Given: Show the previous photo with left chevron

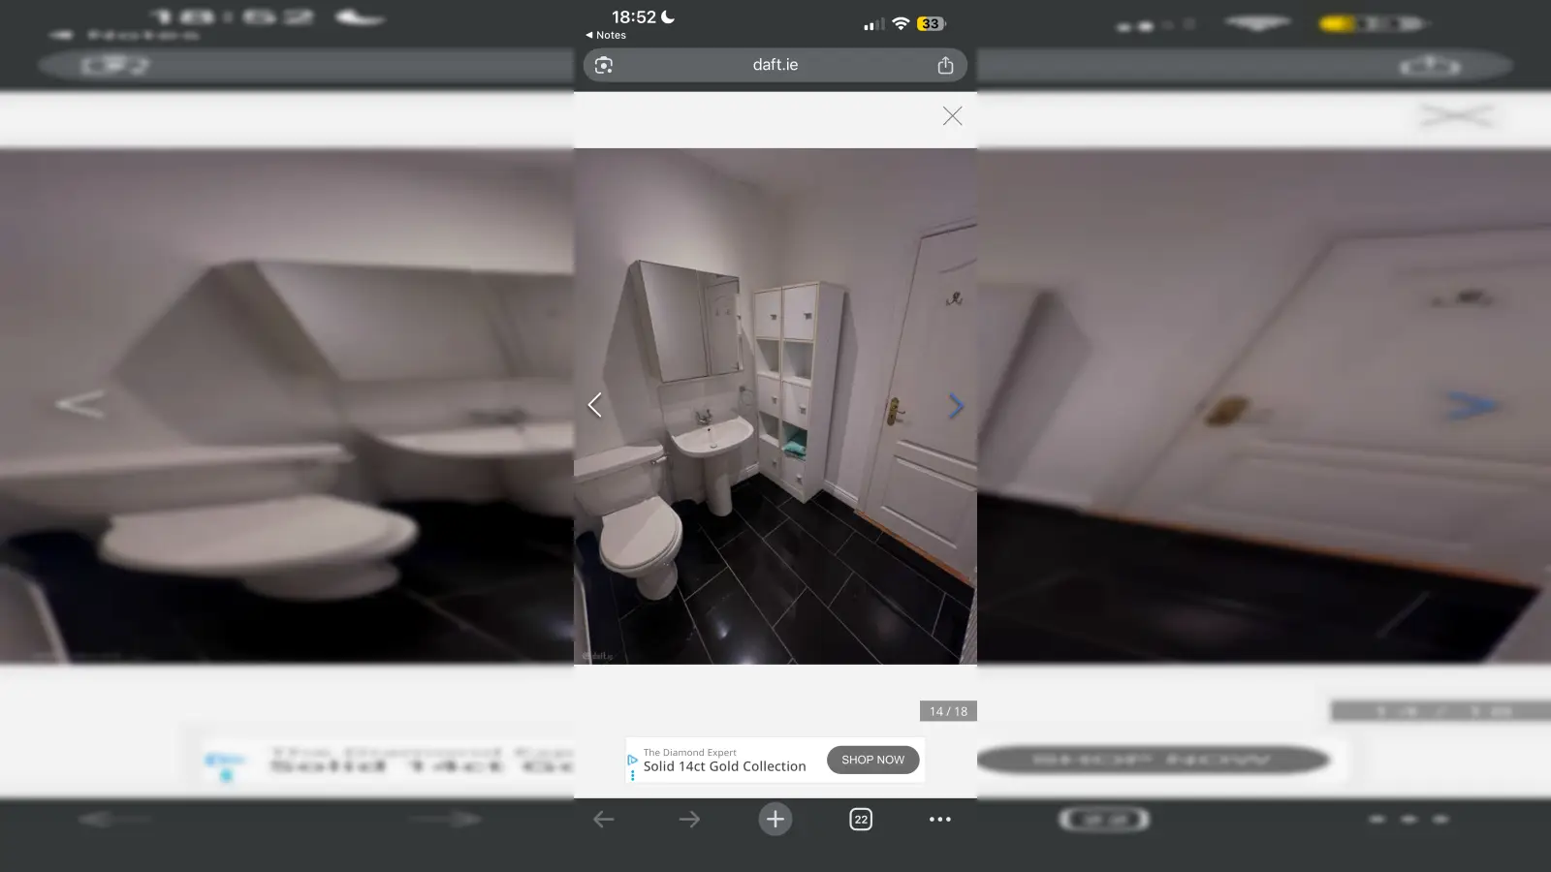Looking at the screenshot, I should tap(595, 405).
